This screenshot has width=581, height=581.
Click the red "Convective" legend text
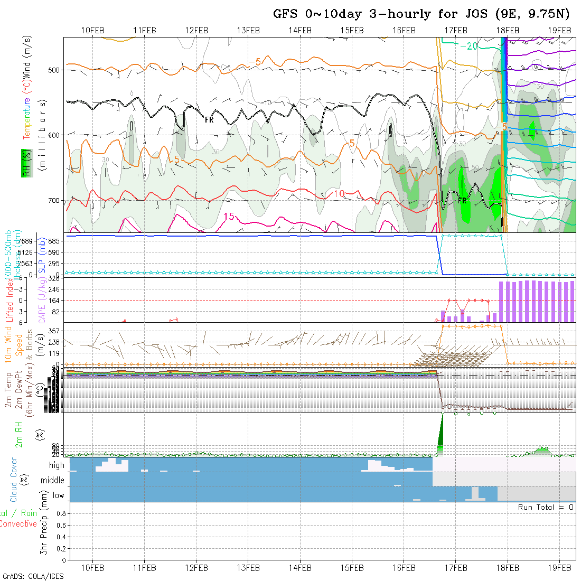(18, 523)
